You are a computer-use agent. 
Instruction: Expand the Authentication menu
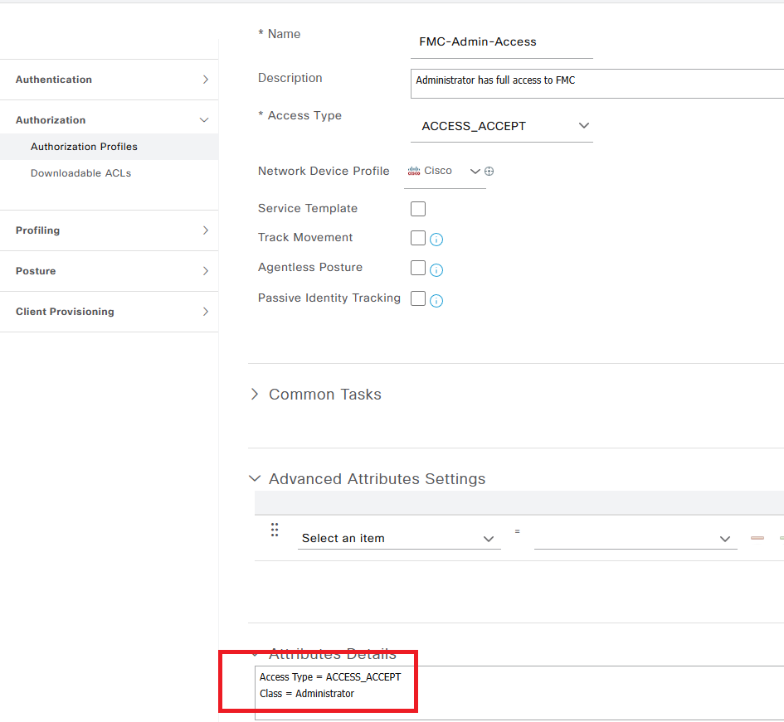tap(109, 80)
